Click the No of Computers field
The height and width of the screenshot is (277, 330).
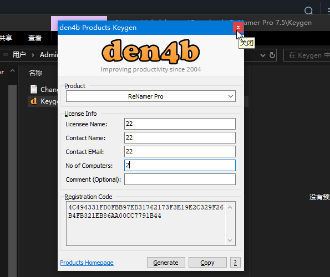tap(180, 166)
